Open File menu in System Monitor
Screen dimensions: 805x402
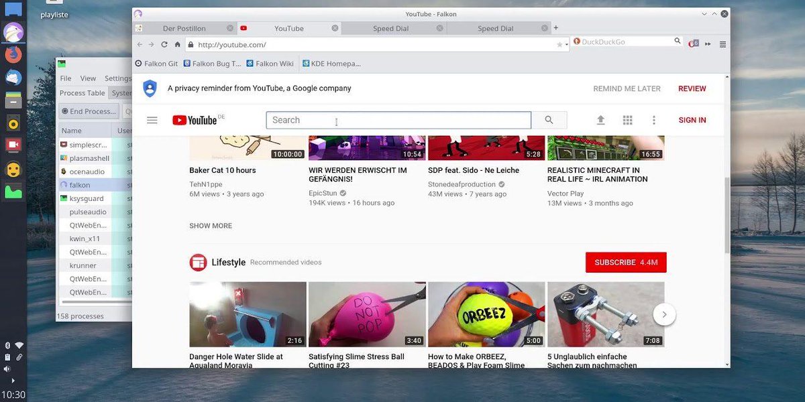tap(66, 78)
